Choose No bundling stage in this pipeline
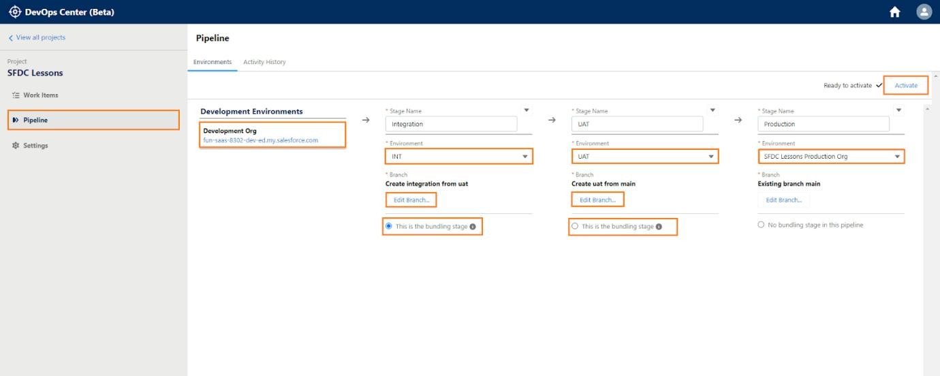 coord(761,225)
